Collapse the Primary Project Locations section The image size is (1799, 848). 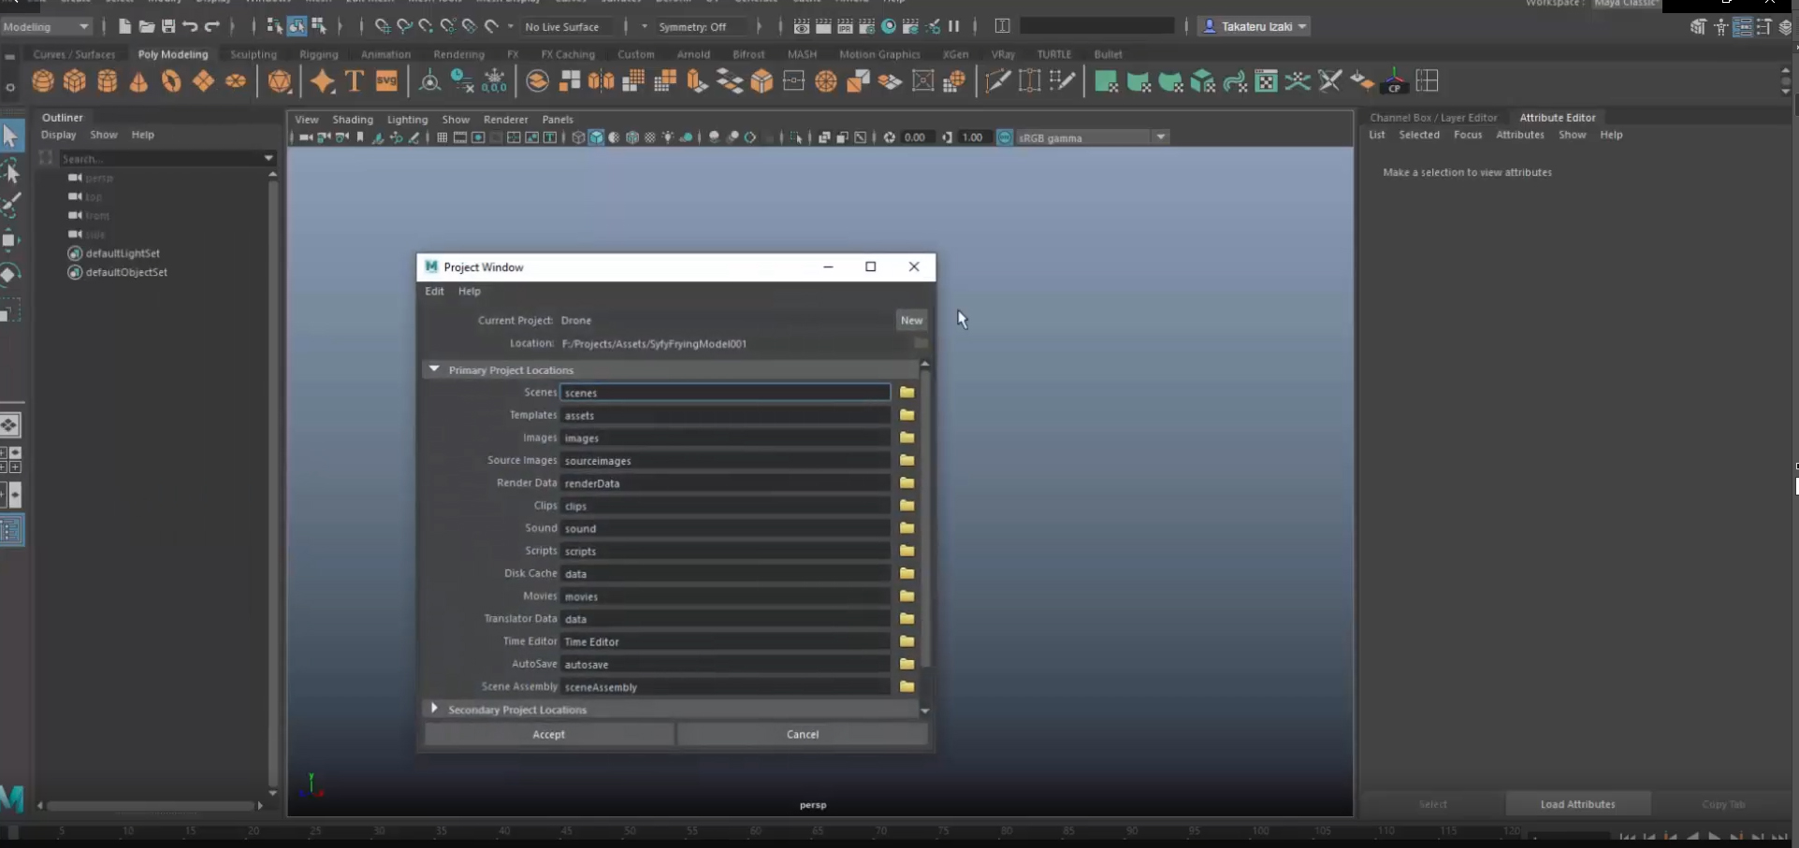tap(435, 368)
